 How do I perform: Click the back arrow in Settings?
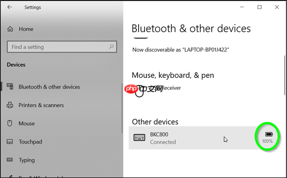[x=10, y=7]
